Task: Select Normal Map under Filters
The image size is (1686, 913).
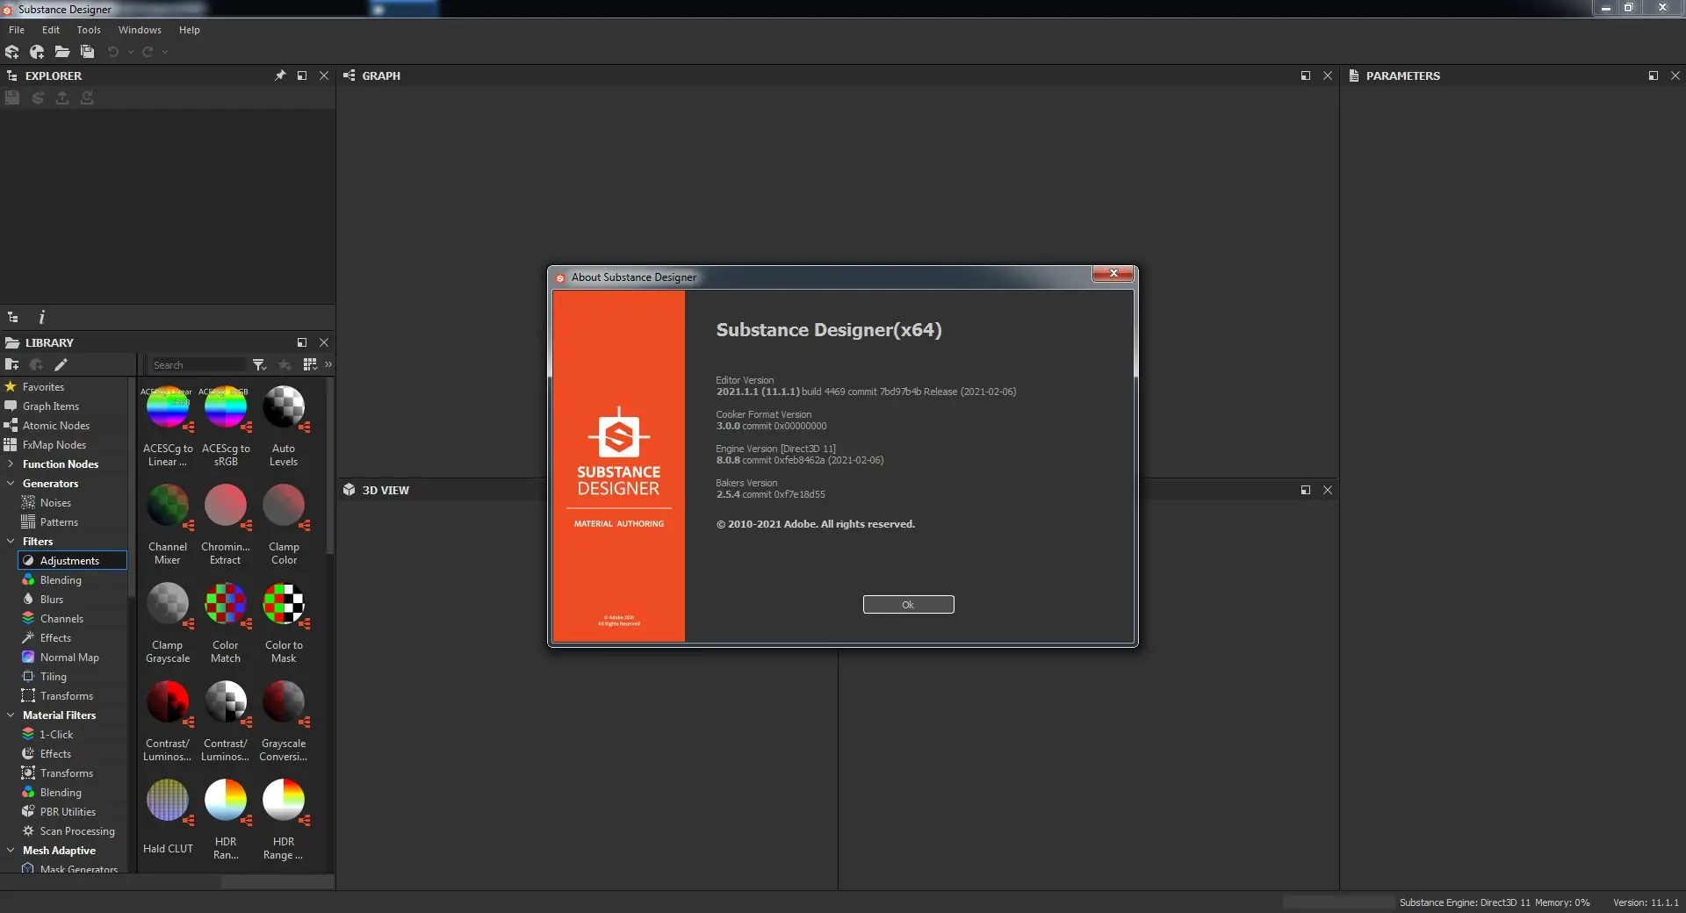Action: [69, 658]
